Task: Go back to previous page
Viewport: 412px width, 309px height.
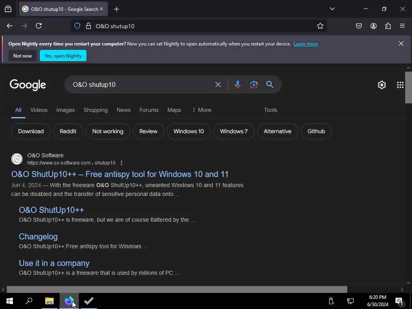Action: 10,26
